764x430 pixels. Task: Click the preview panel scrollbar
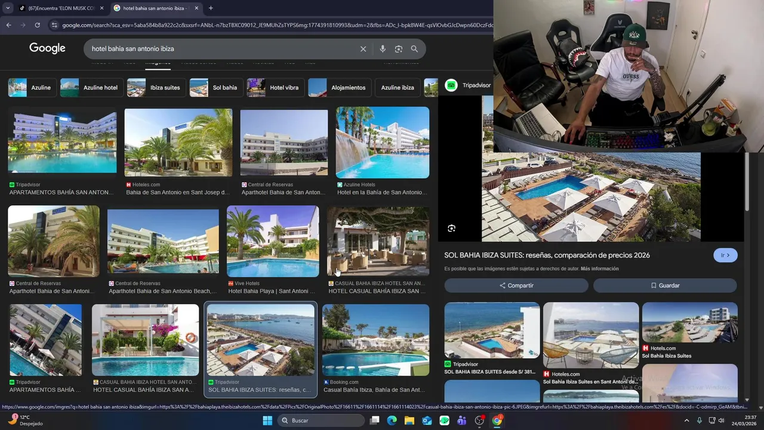click(x=747, y=182)
